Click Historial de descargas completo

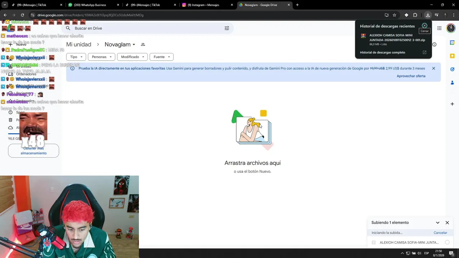(x=383, y=52)
